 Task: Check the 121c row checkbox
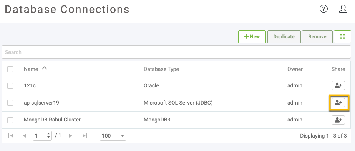(10, 85)
